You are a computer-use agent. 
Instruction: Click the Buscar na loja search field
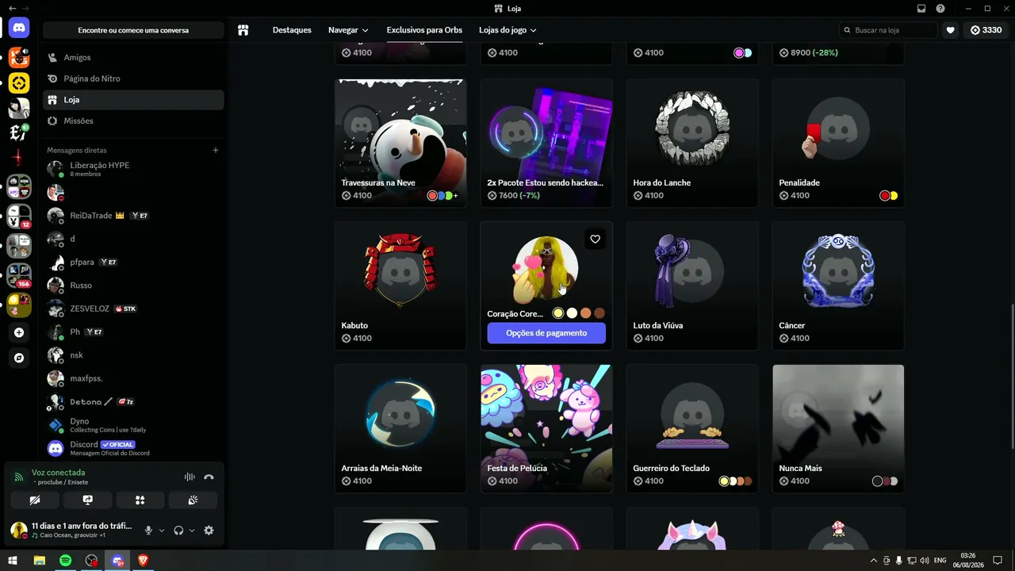tap(889, 30)
